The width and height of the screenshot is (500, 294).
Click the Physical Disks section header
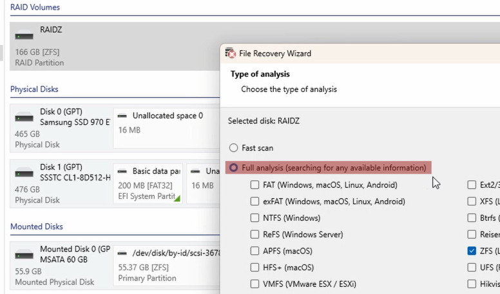34,89
